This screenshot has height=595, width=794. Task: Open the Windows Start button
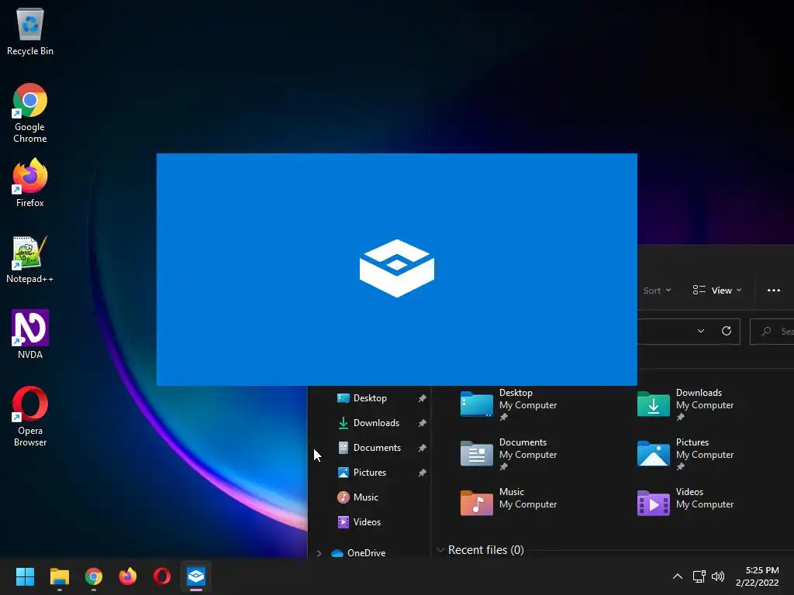click(x=25, y=576)
